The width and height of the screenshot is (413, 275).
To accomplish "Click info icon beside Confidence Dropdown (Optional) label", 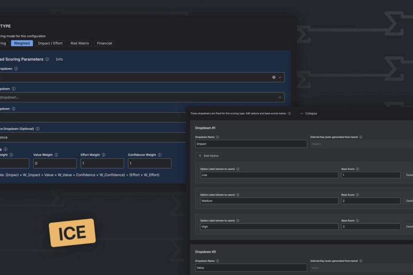I will (38, 129).
